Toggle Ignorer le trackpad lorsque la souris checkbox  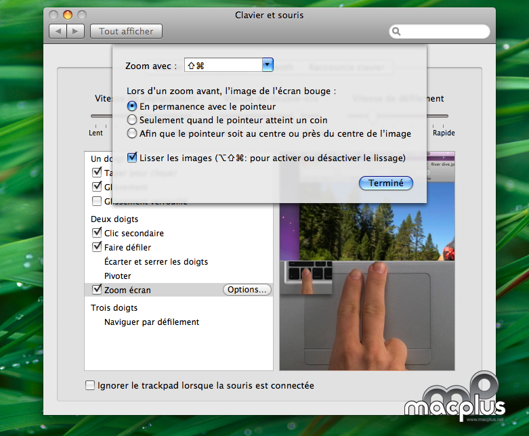(x=90, y=385)
